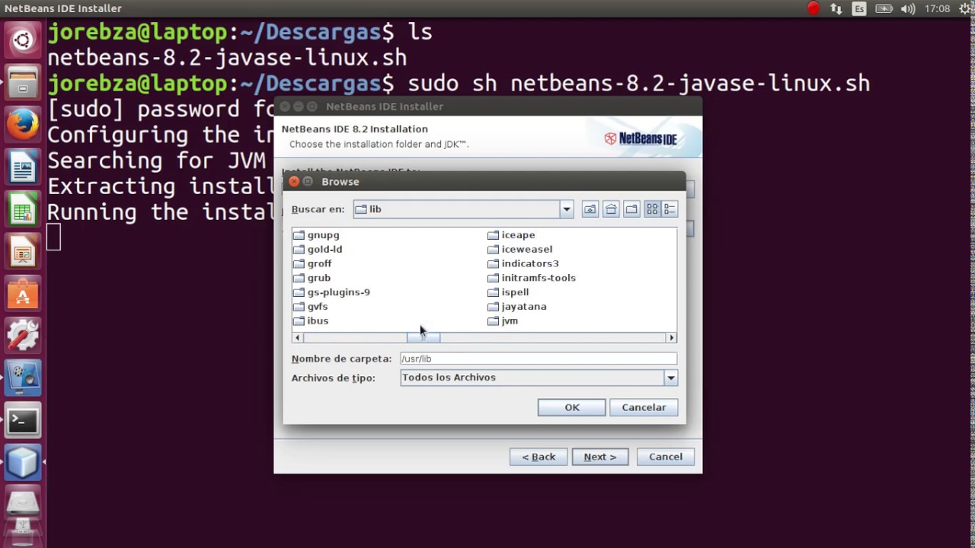
Task: Open the Ubuntu Dash from the launcher
Action: pyautogui.click(x=23, y=40)
